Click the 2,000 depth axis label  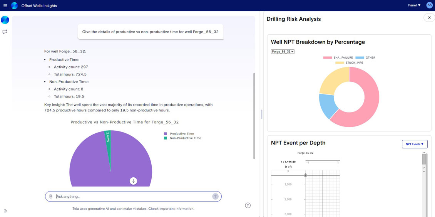[x=288, y=199]
